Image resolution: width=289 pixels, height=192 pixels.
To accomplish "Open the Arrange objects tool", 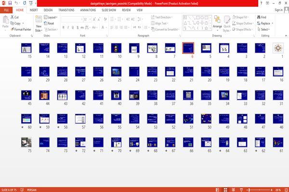I will 217,23.
